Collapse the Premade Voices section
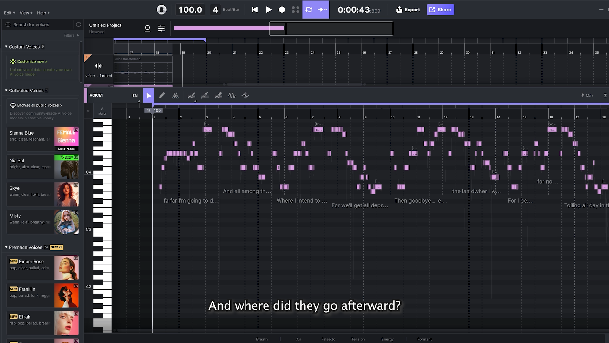The height and width of the screenshot is (343, 609). tap(6, 247)
